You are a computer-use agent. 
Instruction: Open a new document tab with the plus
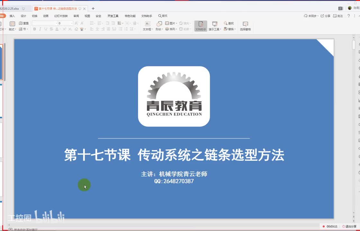pyautogui.click(x=93, y=8)
